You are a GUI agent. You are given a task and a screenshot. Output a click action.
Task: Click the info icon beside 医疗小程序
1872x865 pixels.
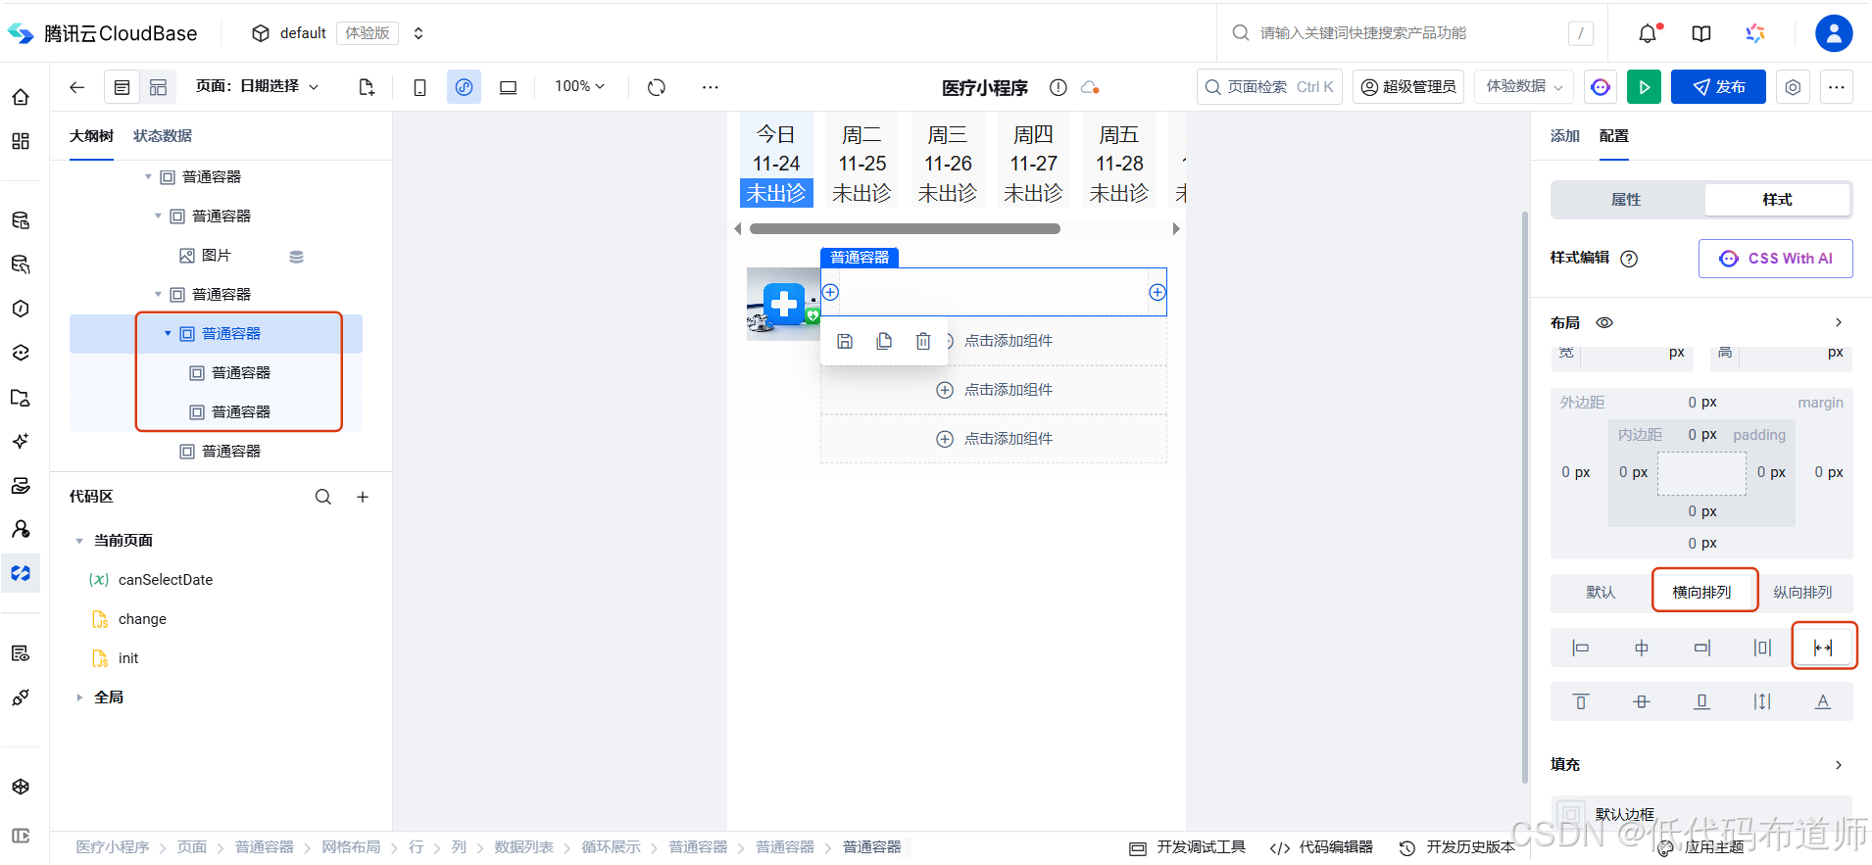pos(1058,87)
